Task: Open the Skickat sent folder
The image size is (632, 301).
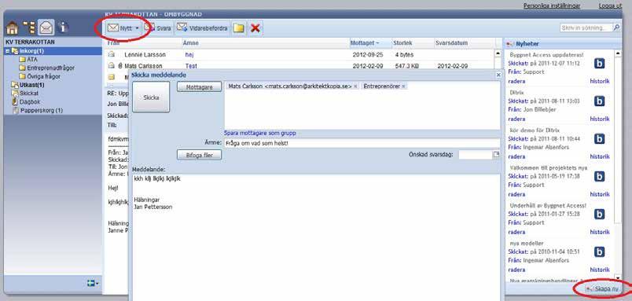Action: coord(29,93)
